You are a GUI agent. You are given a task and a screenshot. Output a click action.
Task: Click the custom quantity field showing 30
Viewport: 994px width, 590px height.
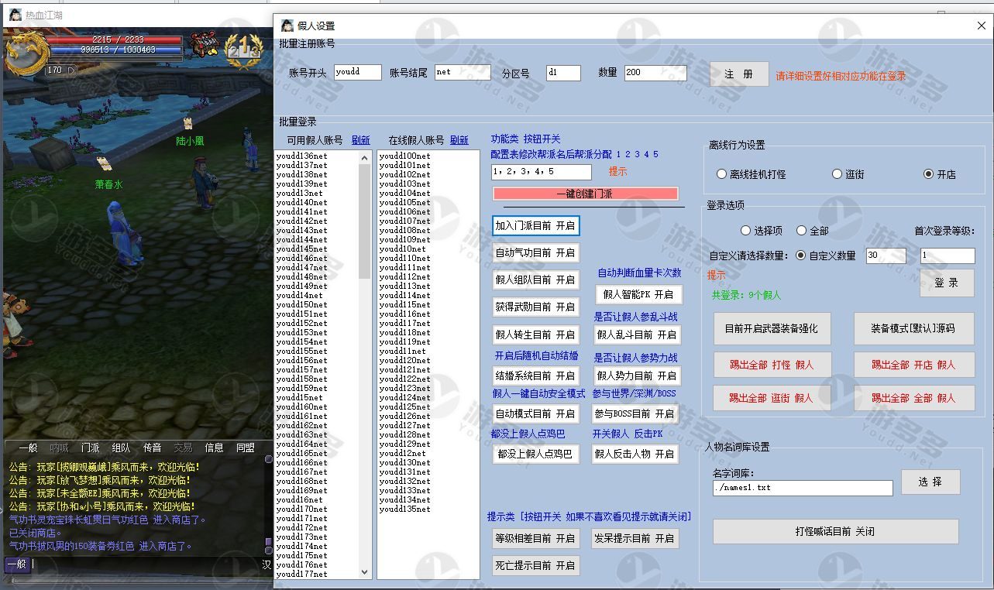coord(886,256)
